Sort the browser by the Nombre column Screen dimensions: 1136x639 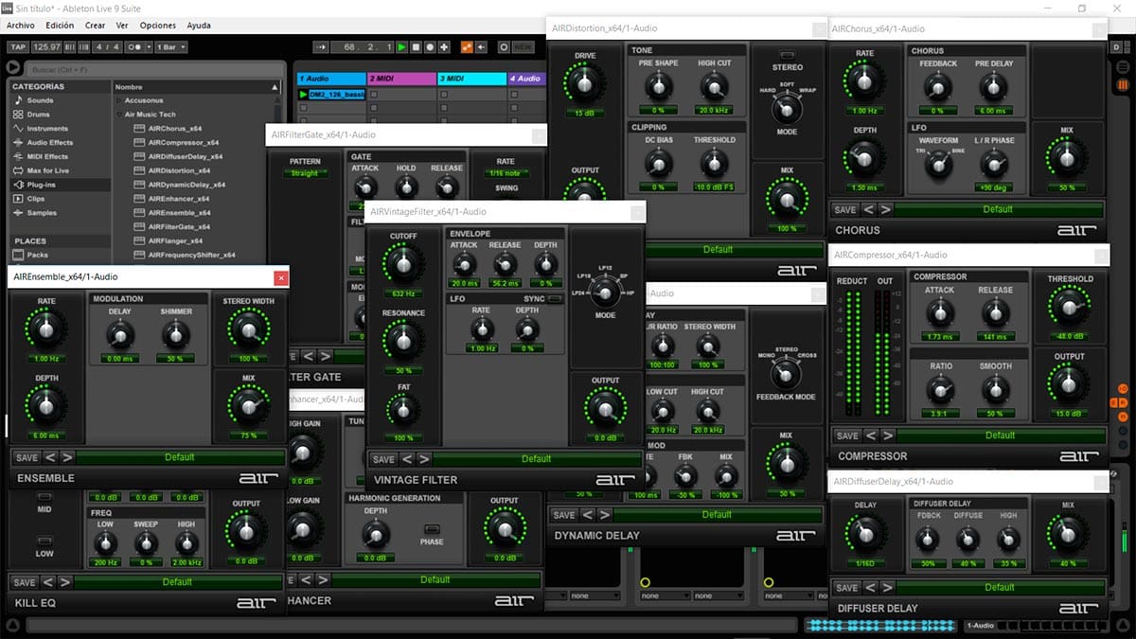point(197,86)
